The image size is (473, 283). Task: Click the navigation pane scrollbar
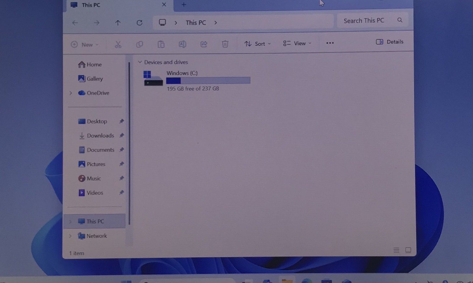click(129, 143)
